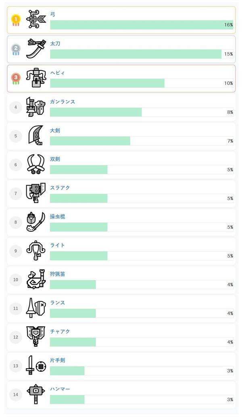Select the hunting horn (狩猟笛) icon
The width and height of the screenshot is (242, 419).
pyautogui.click(x=36, y=279)
